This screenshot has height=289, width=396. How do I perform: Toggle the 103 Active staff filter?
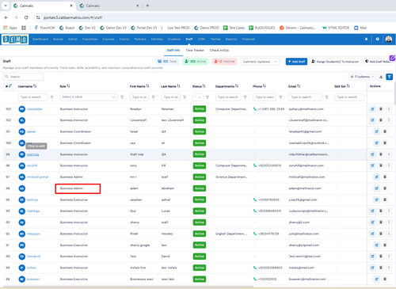196,61
